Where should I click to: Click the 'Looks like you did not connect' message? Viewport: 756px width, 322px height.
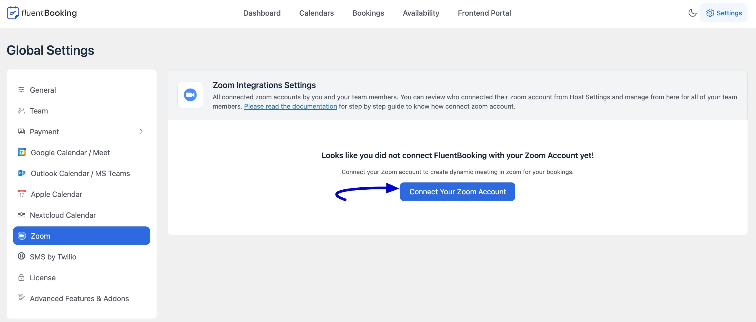[x=458, y=155]
